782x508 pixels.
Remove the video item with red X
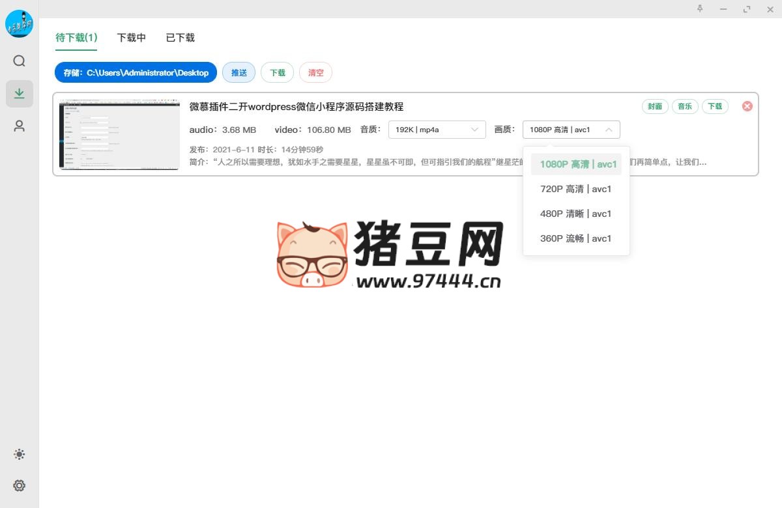[x=747, y=106]
